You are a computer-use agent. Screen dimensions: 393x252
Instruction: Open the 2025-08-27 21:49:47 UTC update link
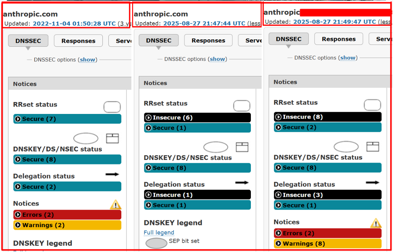335,22
